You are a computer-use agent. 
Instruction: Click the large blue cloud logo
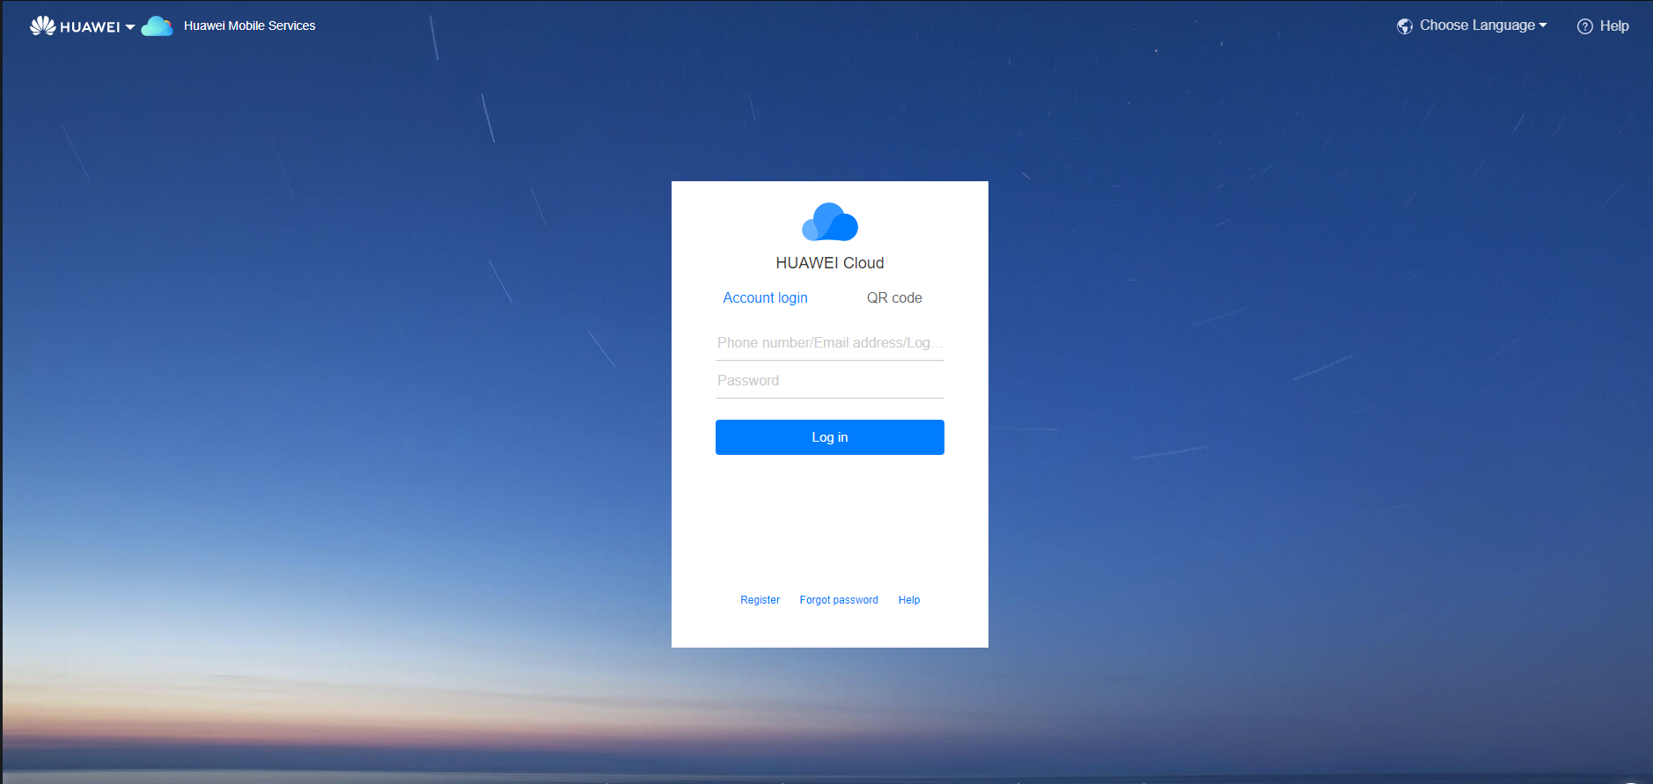tap(829, 222)
